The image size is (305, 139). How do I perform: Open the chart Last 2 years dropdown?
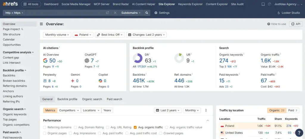point(168,110)
